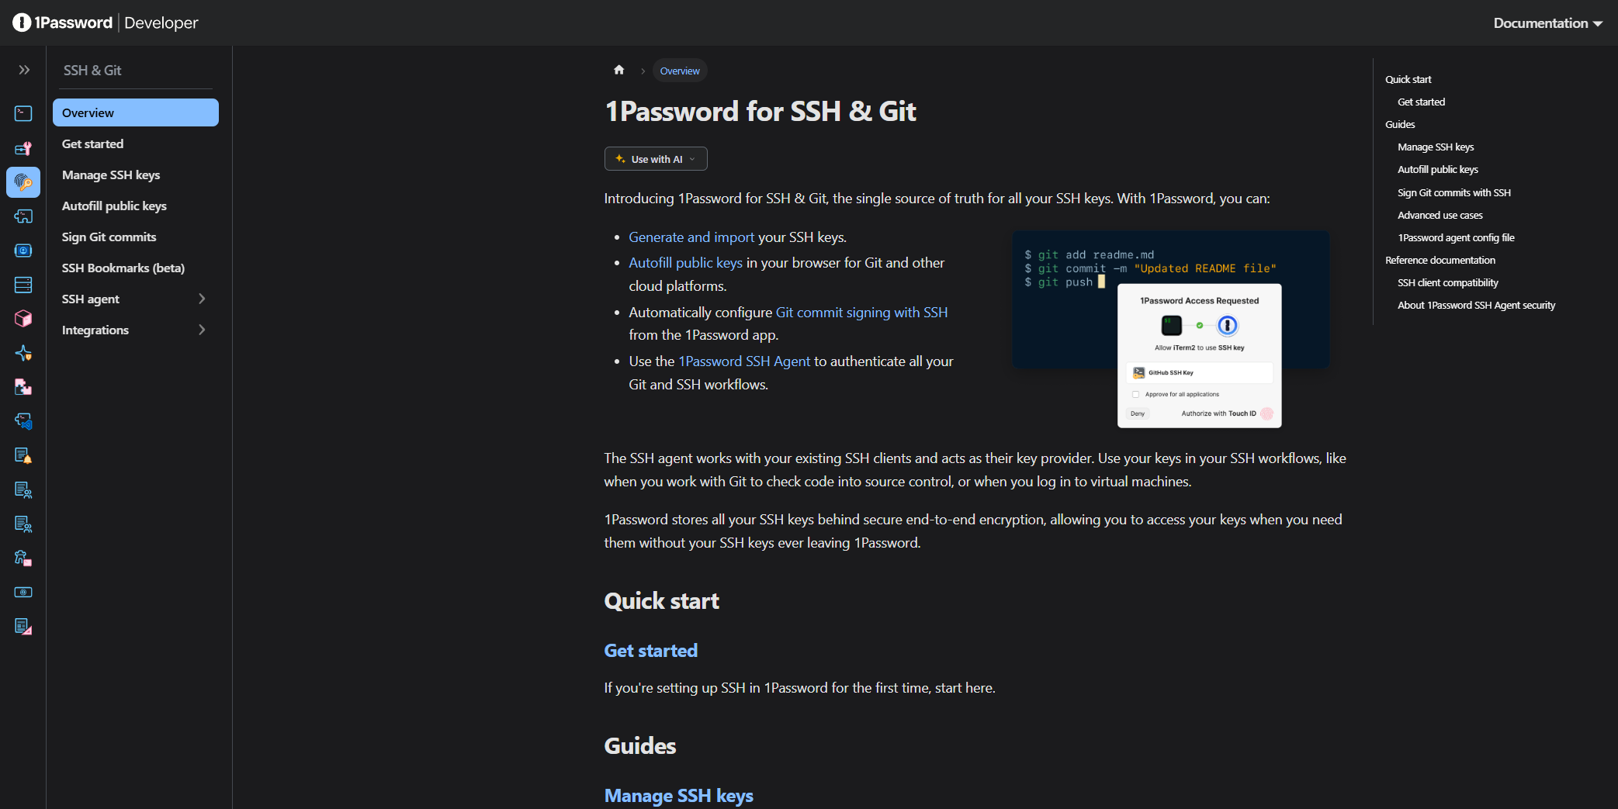Image resolution: width=1618 pixels, height=809 pixels.
Task: Jump to Quick start in table of contents
Action: 1408,79
